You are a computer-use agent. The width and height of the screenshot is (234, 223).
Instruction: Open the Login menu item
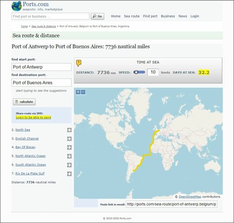(x=194, y=16)
